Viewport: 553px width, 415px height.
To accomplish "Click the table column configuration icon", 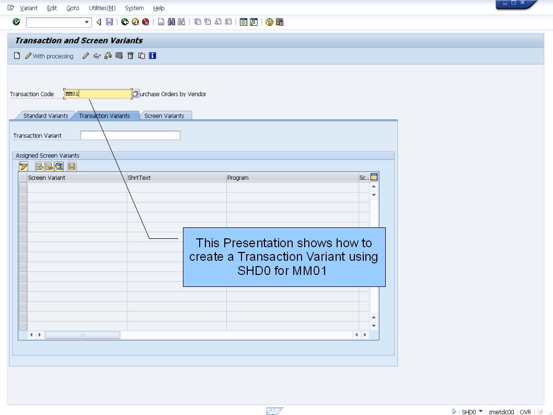I will pyautogui.click(x=374, y=177).
